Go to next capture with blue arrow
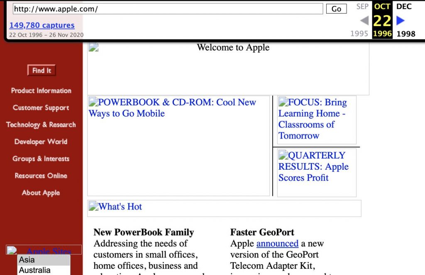425x275 pixels. [401, 20]
